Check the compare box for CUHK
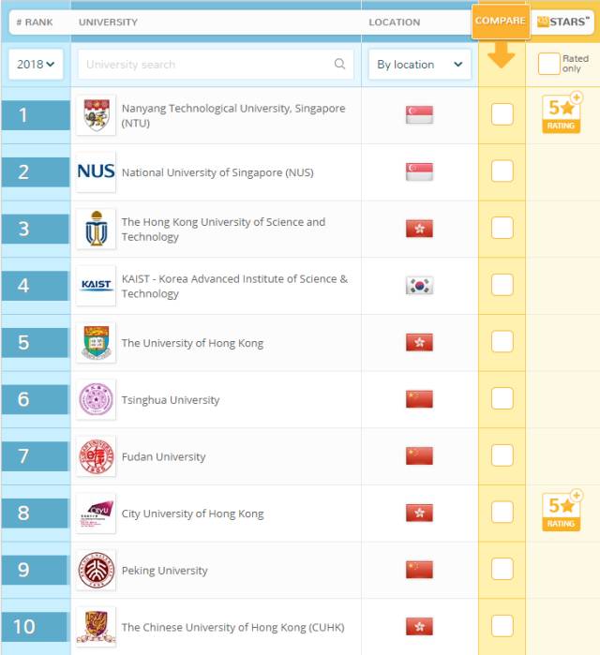The height and width of the screenshot is (655, 600). (x=502, y=625)
